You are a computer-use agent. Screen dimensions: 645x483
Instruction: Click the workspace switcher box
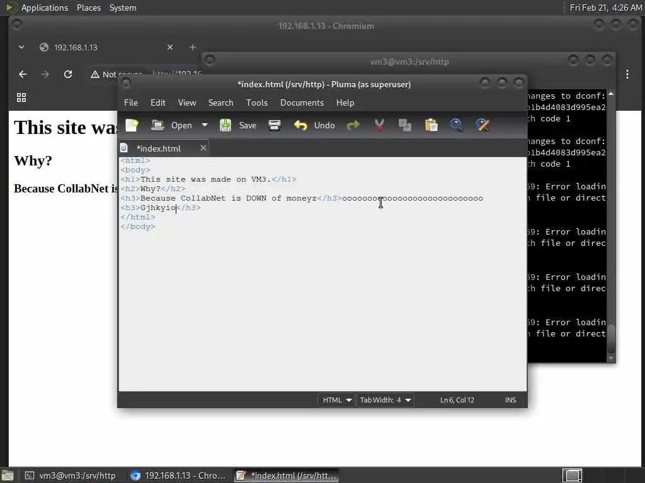coord(572,475)
